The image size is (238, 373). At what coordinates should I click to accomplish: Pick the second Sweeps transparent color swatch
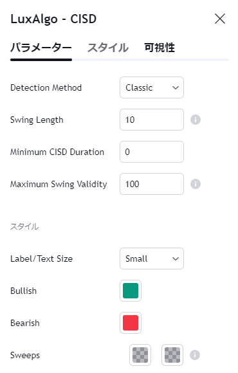click(x=172, y=355)
